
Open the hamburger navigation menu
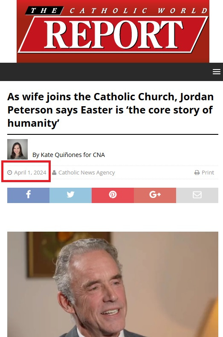[x=217, y=72]
